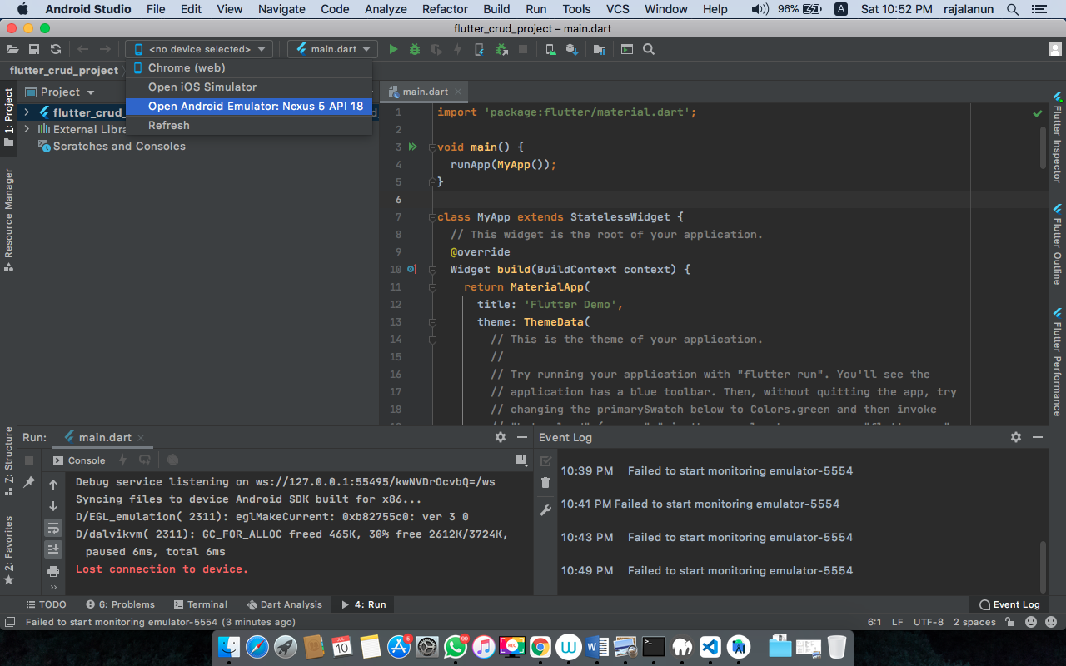The width and height of the screenshot is (1066, 666).
Task: Toggle 2: Favorites side tab
Action: click(8, 550)
